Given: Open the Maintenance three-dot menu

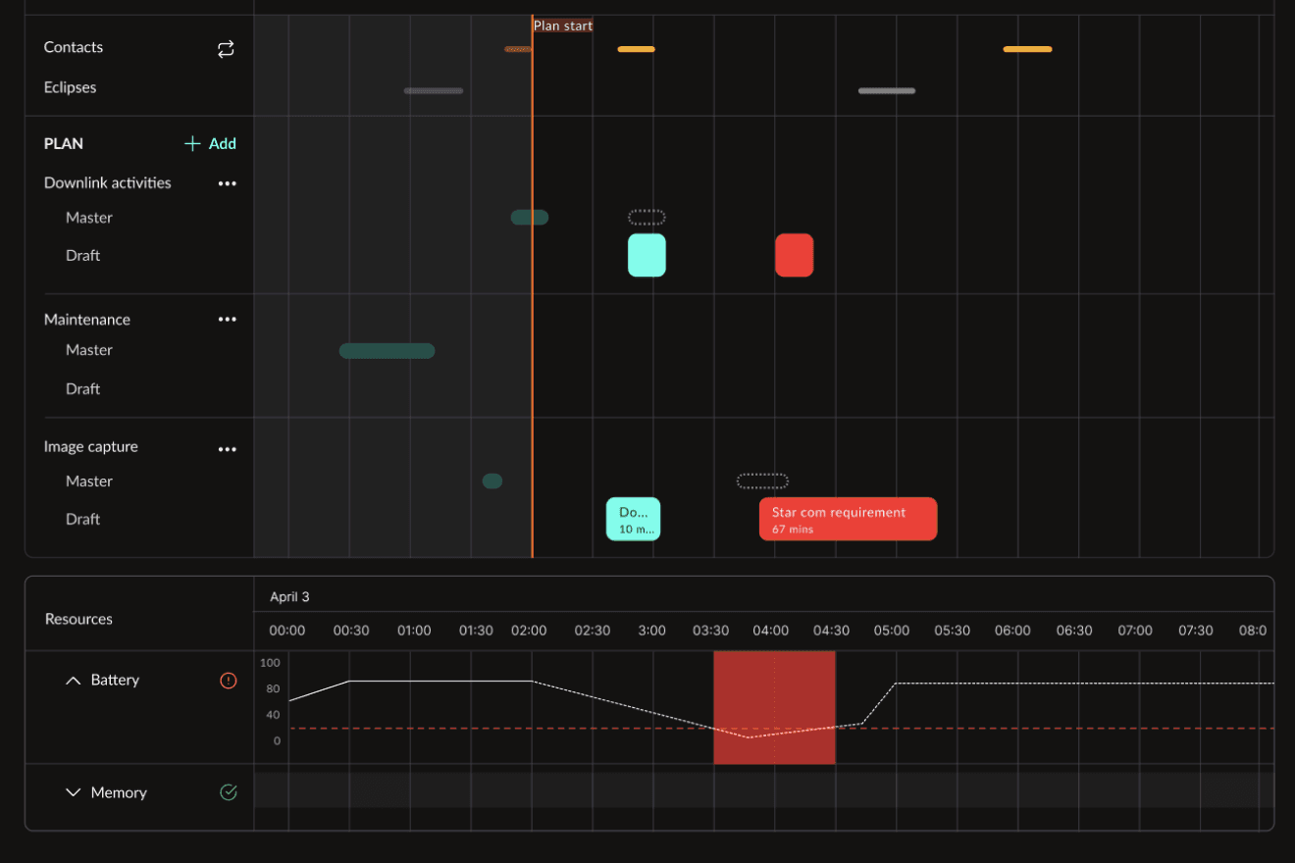Looking at the screenshot, I should click(x=228, y=320).
